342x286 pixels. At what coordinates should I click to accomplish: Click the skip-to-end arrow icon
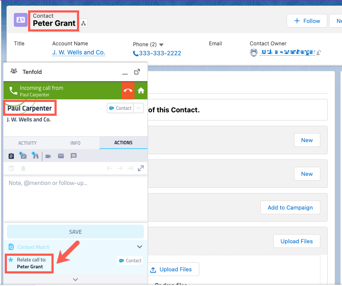point(130,168)
